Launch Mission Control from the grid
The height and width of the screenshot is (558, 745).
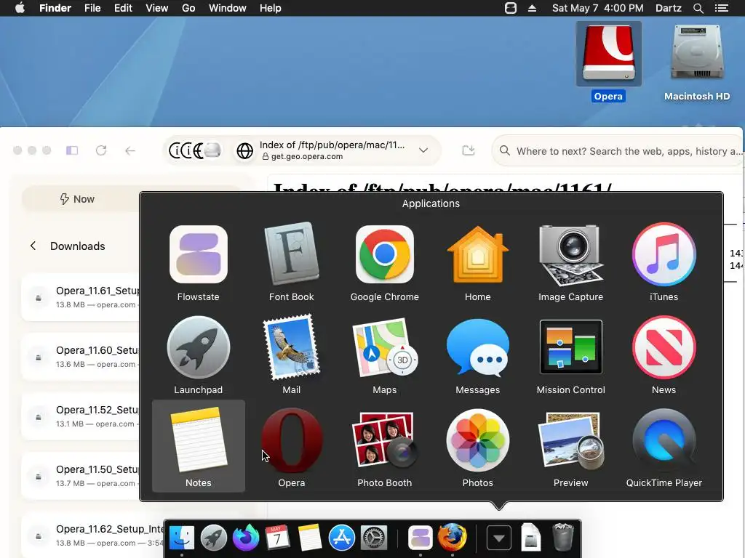tap(570, 347)
